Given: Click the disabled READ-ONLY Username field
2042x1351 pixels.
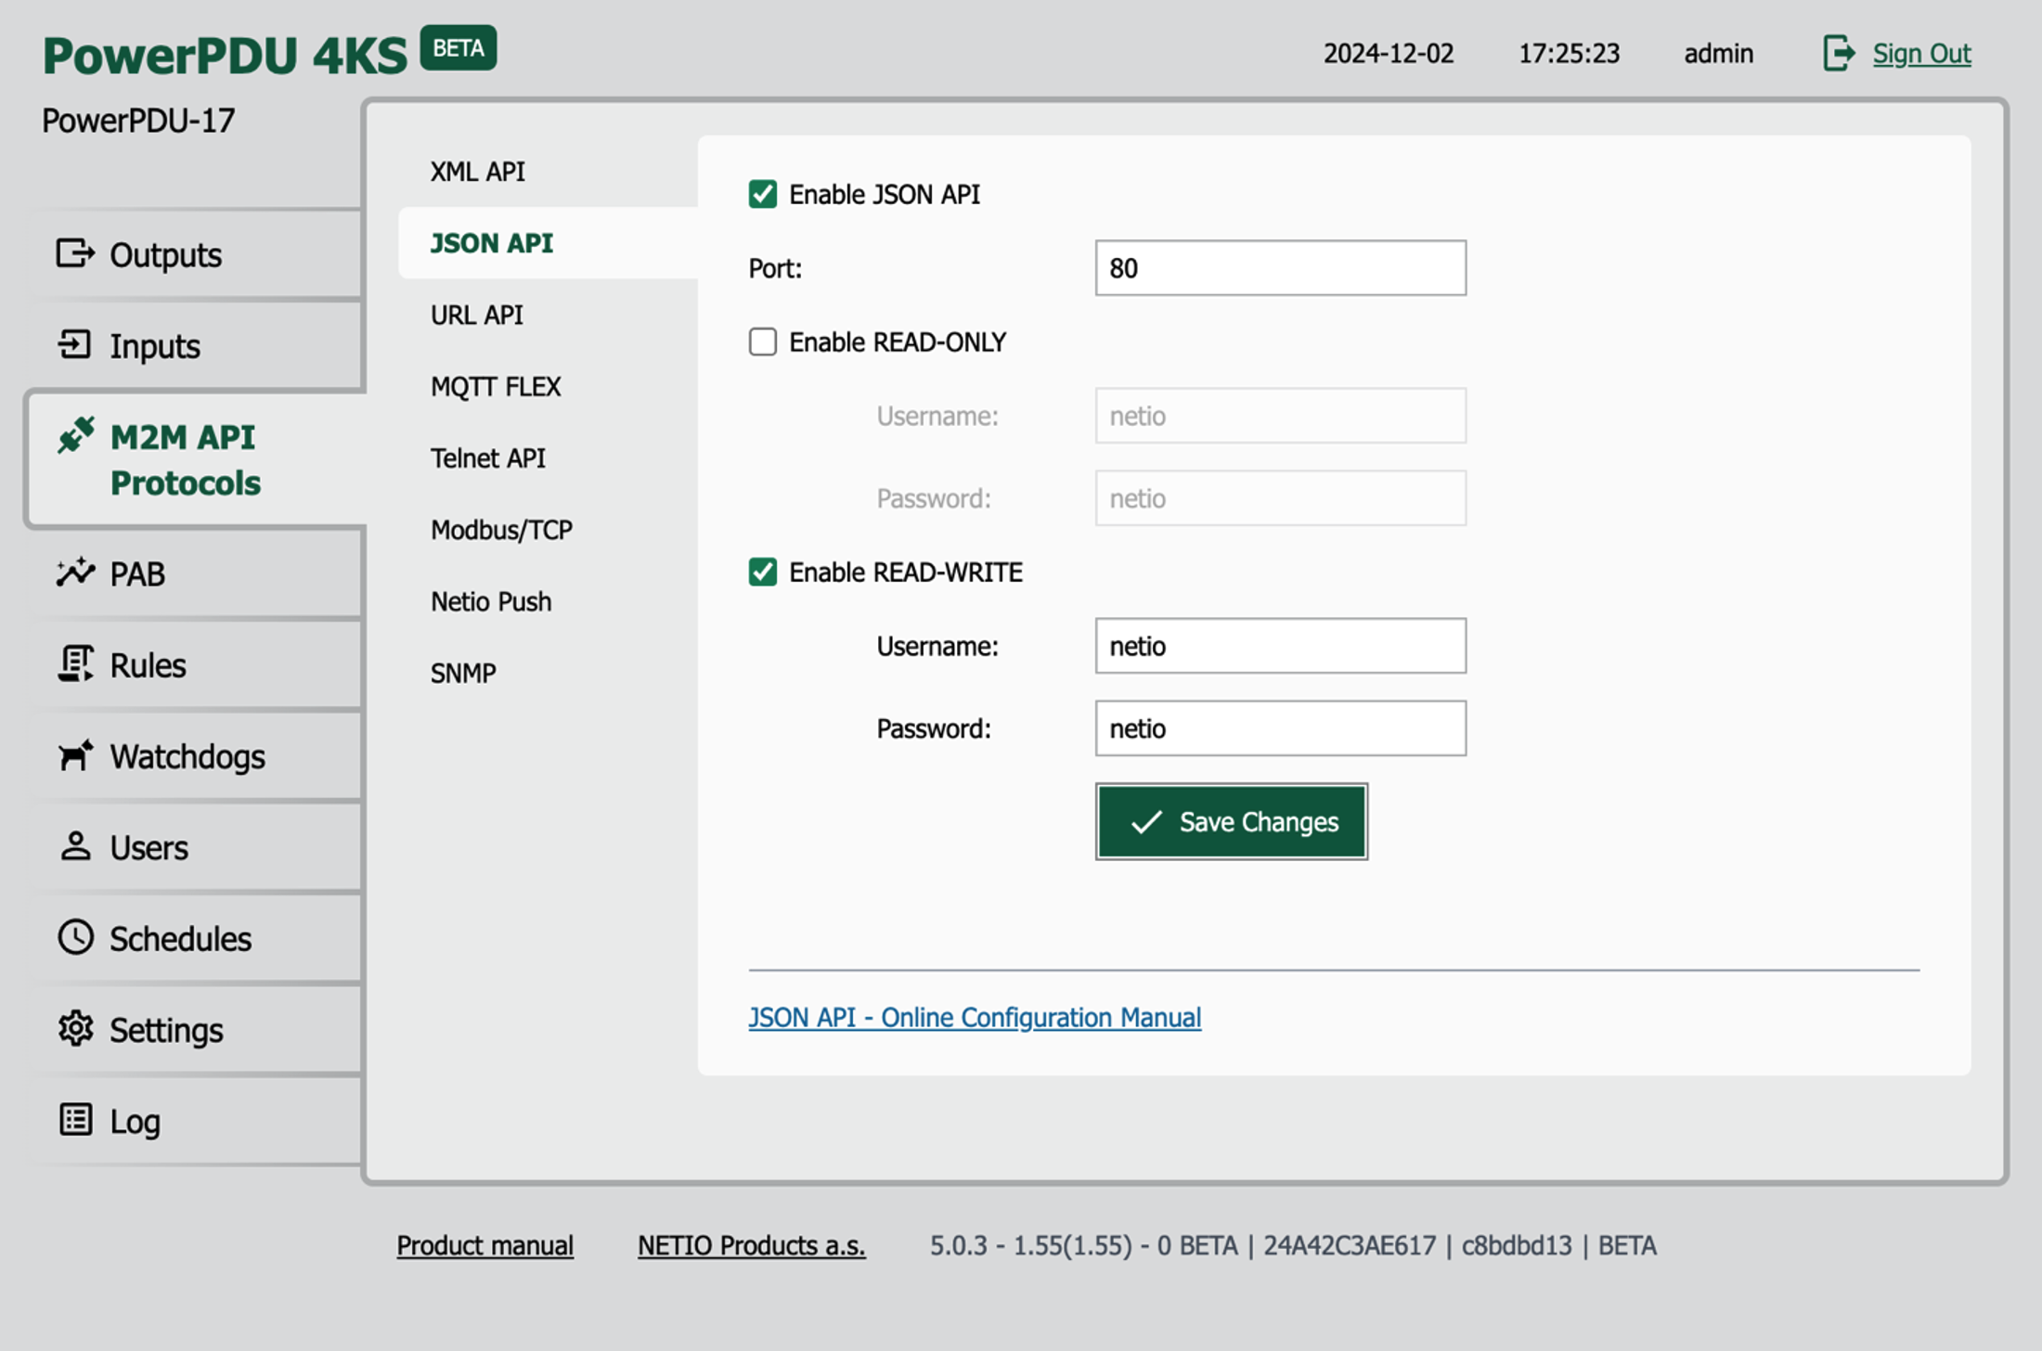Looking at the screenshot, I should 1281,416.
